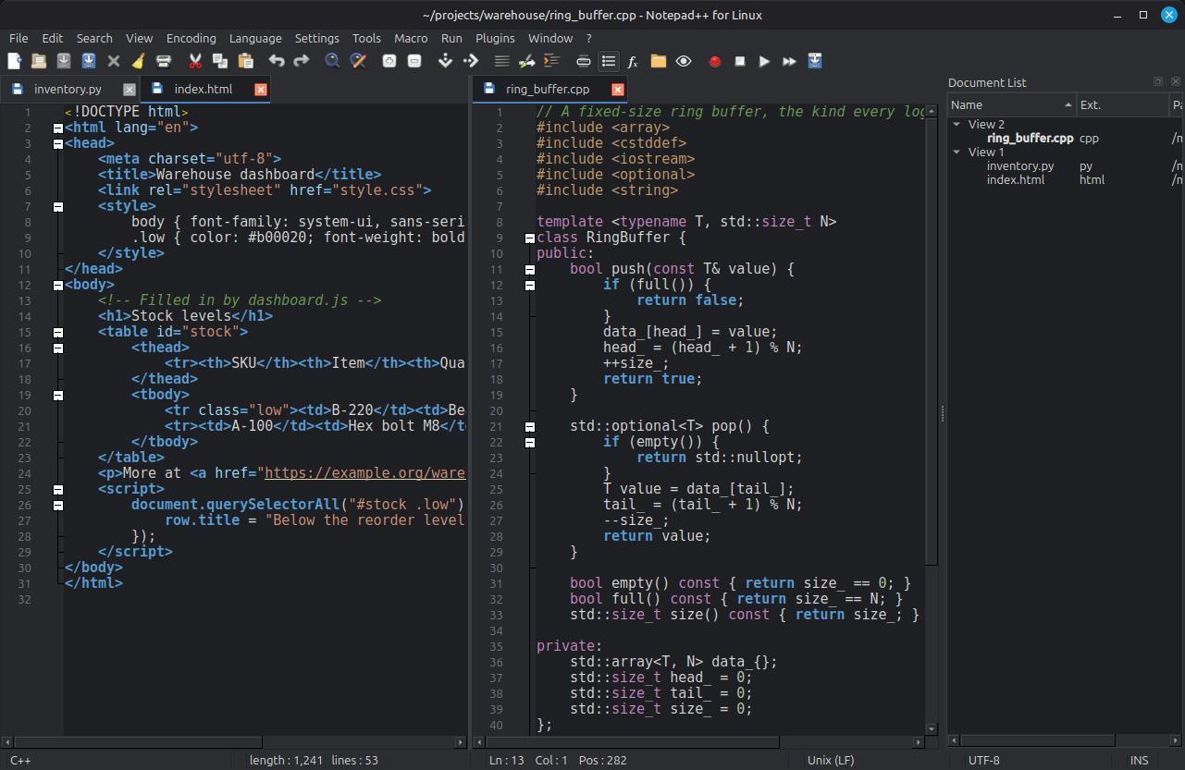Switch to the inventory.py tab
The height and width of the screenshot is (770, 1185).
[x=68, y=90]
